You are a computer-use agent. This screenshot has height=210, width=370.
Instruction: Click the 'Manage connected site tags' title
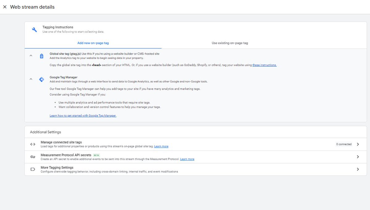61,142
